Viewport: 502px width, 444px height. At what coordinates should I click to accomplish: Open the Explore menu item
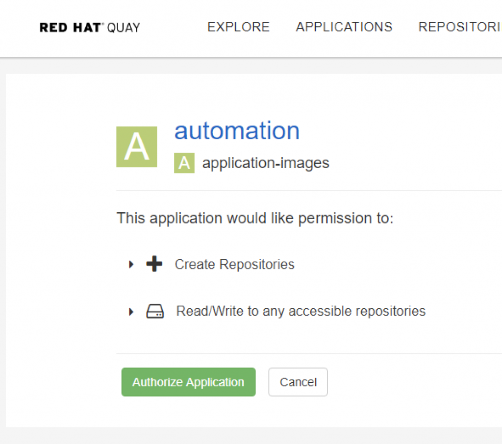coord(239,27)
